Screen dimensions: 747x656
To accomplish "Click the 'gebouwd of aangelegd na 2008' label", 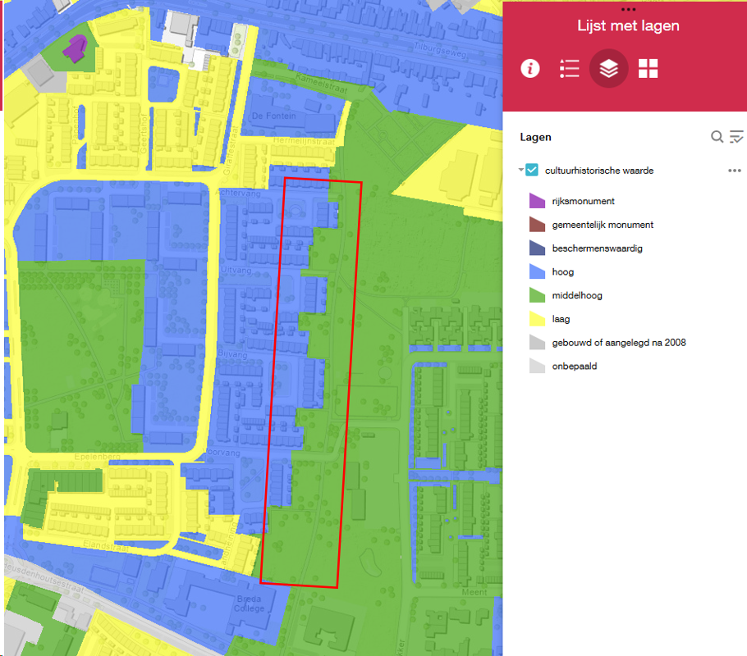I will [619, 343].
